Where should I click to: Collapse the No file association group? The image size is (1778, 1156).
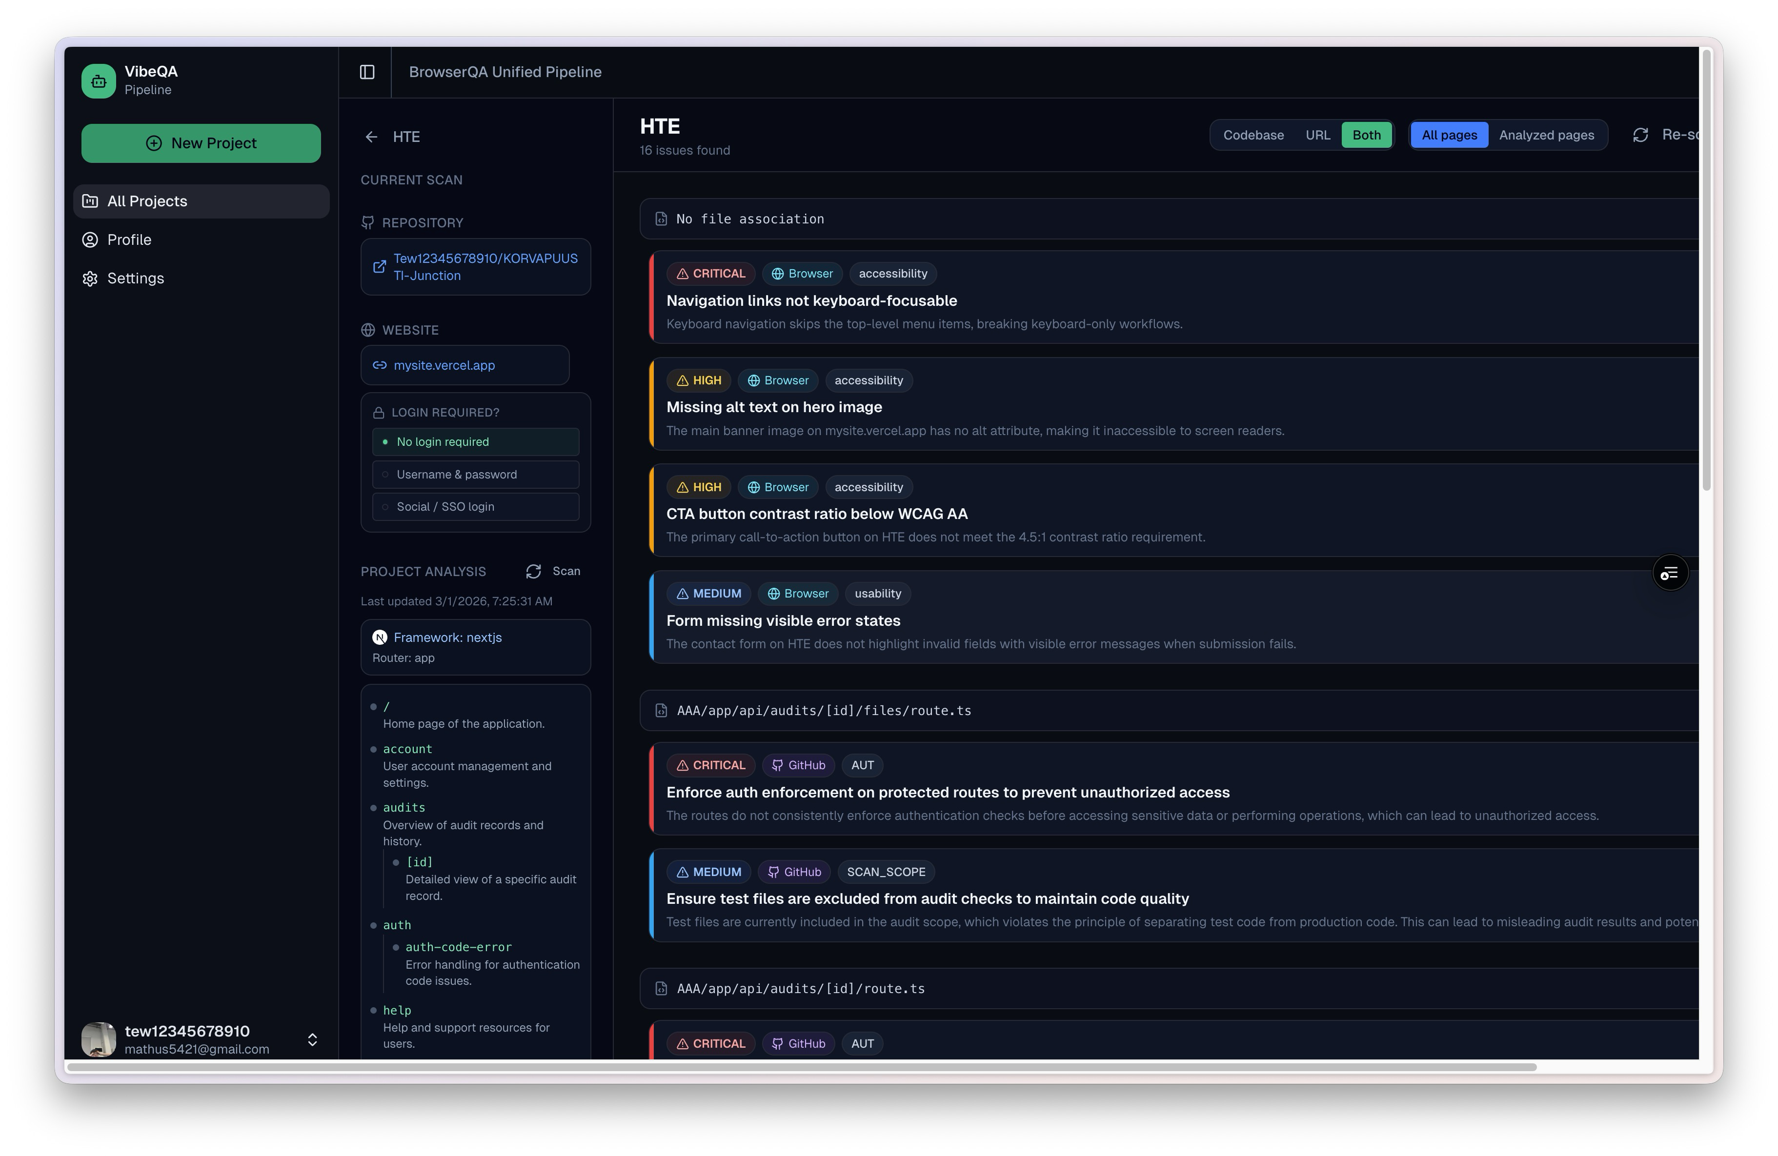click(749, 219)
